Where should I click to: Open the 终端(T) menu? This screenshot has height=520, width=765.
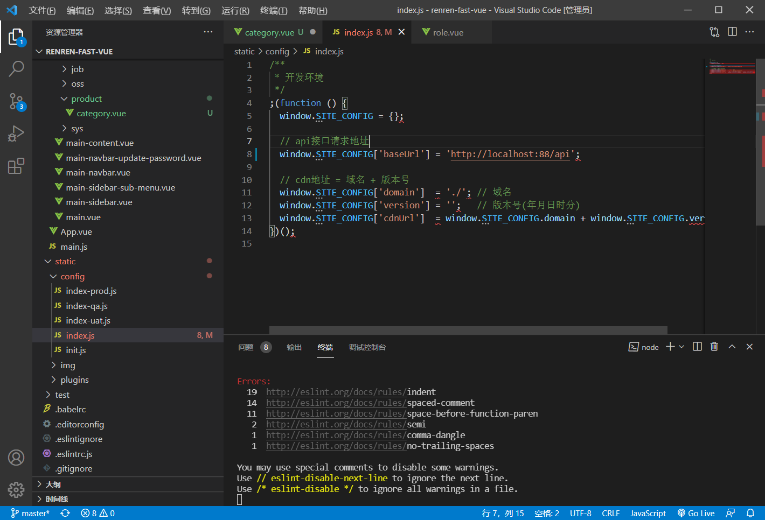pos(274,10)
